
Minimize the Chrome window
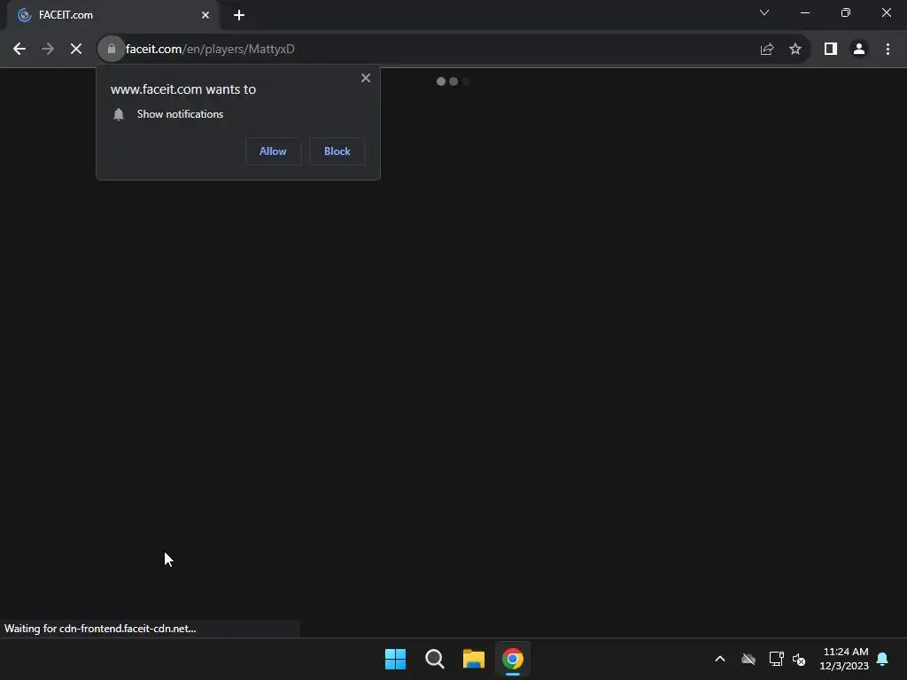point(804,12)
